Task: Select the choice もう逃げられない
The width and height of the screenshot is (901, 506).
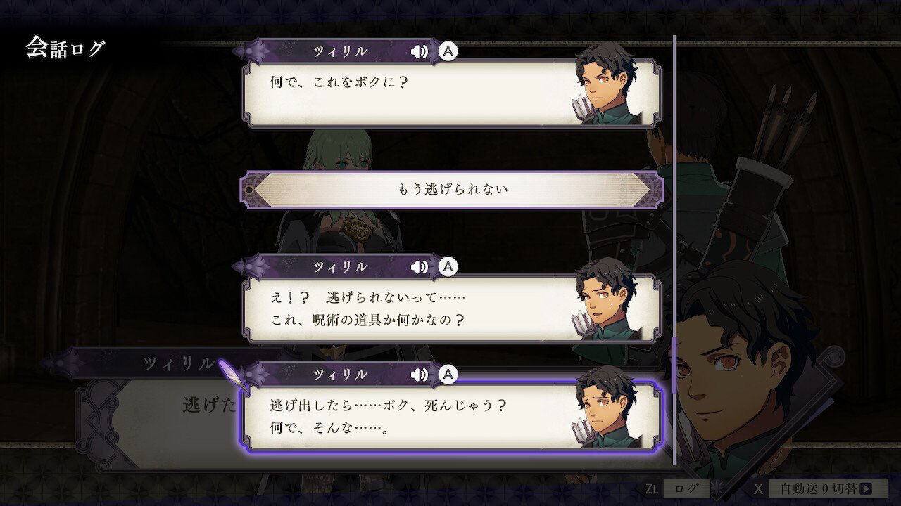Action: coord(452,189)
